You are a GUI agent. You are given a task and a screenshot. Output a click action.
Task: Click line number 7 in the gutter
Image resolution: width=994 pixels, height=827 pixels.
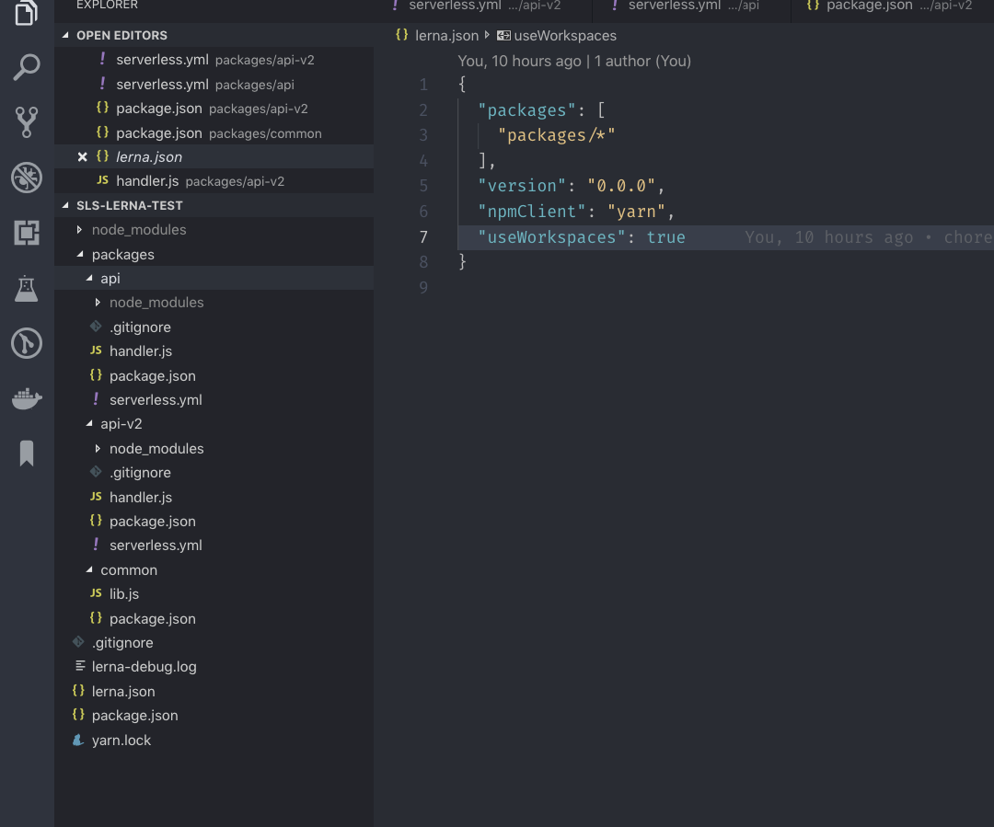423,237
